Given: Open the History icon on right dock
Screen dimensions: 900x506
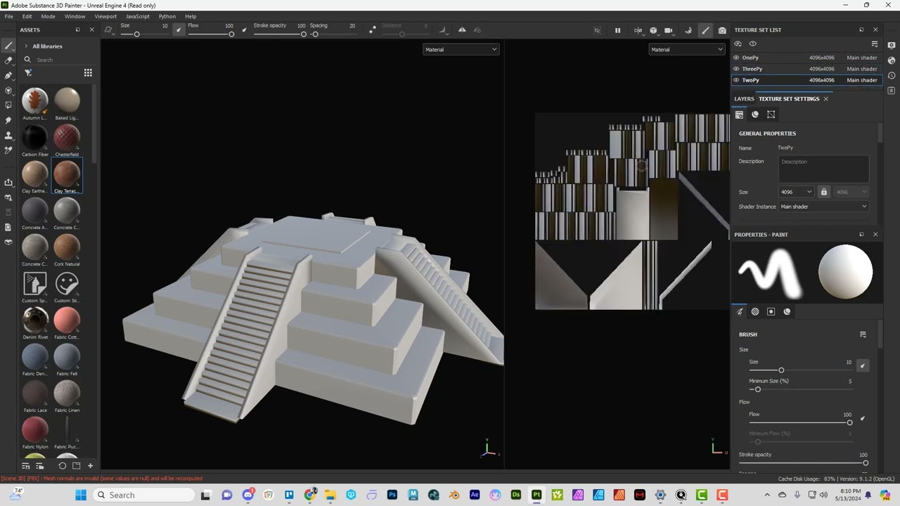Looking at the screenshot, I should pos(892,75).
